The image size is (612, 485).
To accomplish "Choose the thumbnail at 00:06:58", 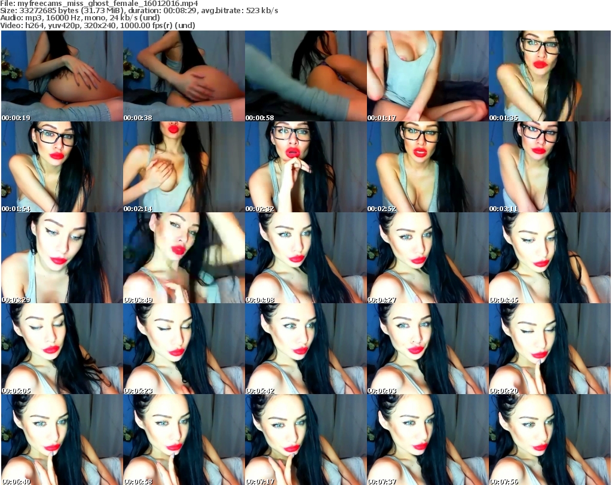I will pyautogui.click(x=184, y=440).
